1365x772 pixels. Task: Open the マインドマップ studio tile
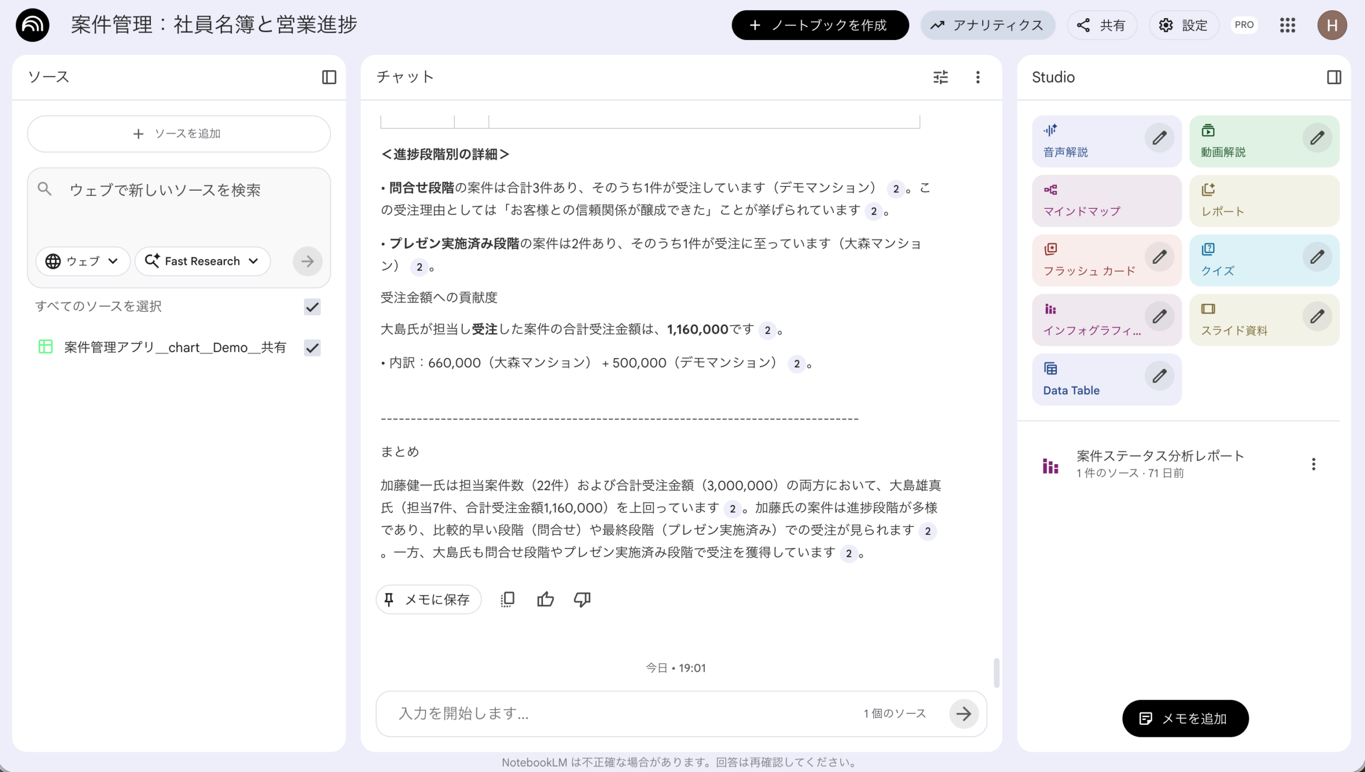(1106, 201)
